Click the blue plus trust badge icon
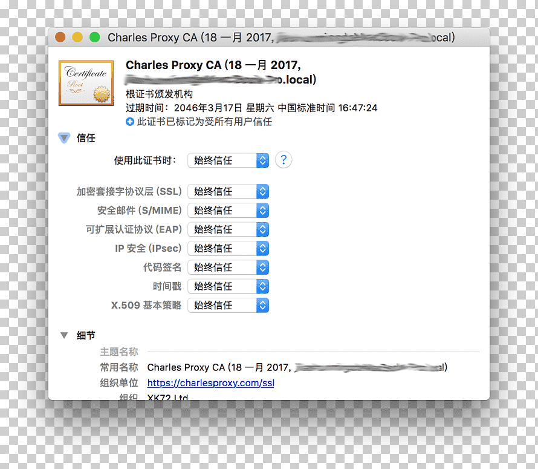This screenshot has width=538, height=469. (130, 122)
